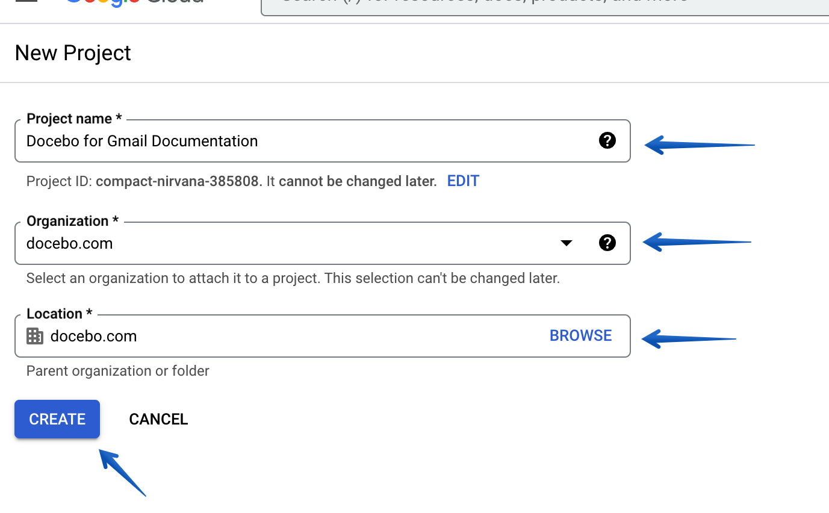Click EDIT next to the Project ID
829x513 pixels.
pyautogui.click(x=463, y=181)
